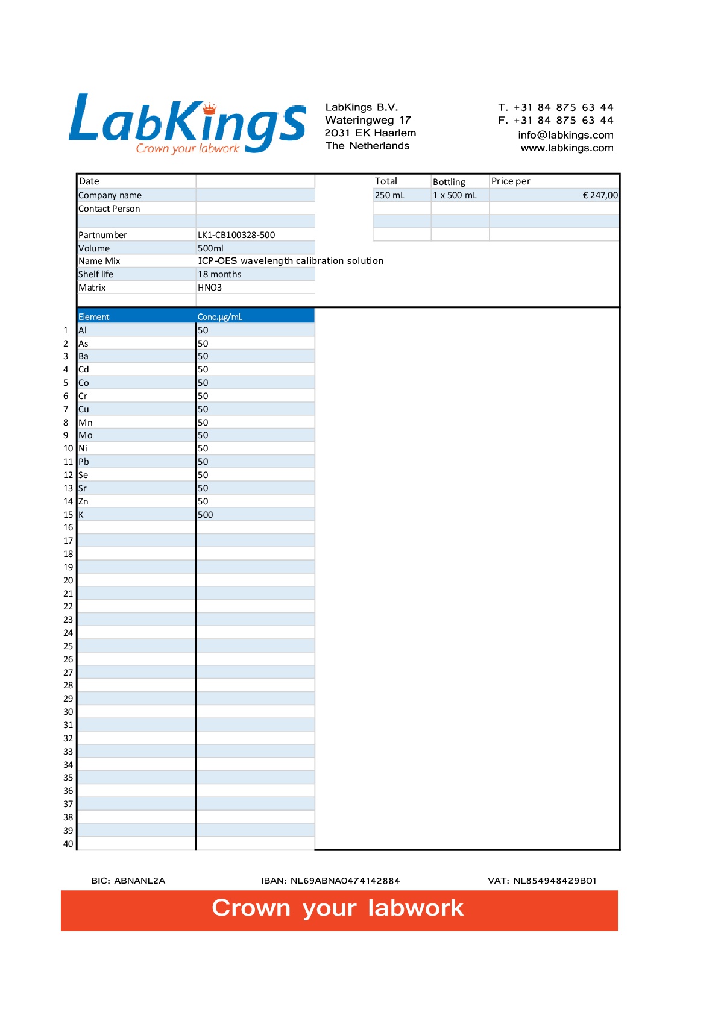Select the Matrix value HNO3

210,288
